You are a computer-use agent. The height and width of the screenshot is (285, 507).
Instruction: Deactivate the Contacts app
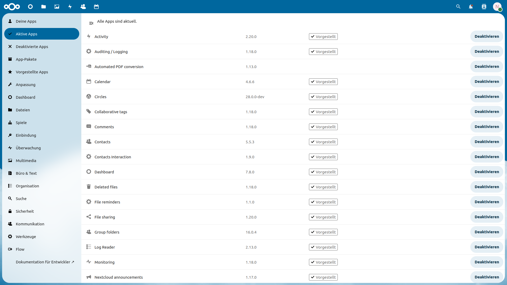[487, 142]
